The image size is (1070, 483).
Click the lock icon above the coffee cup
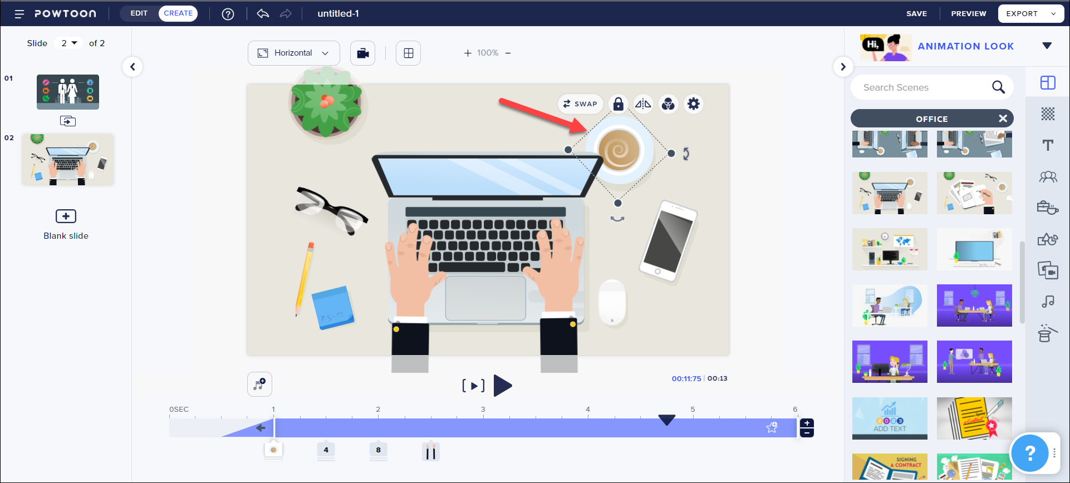pos(618,104)
